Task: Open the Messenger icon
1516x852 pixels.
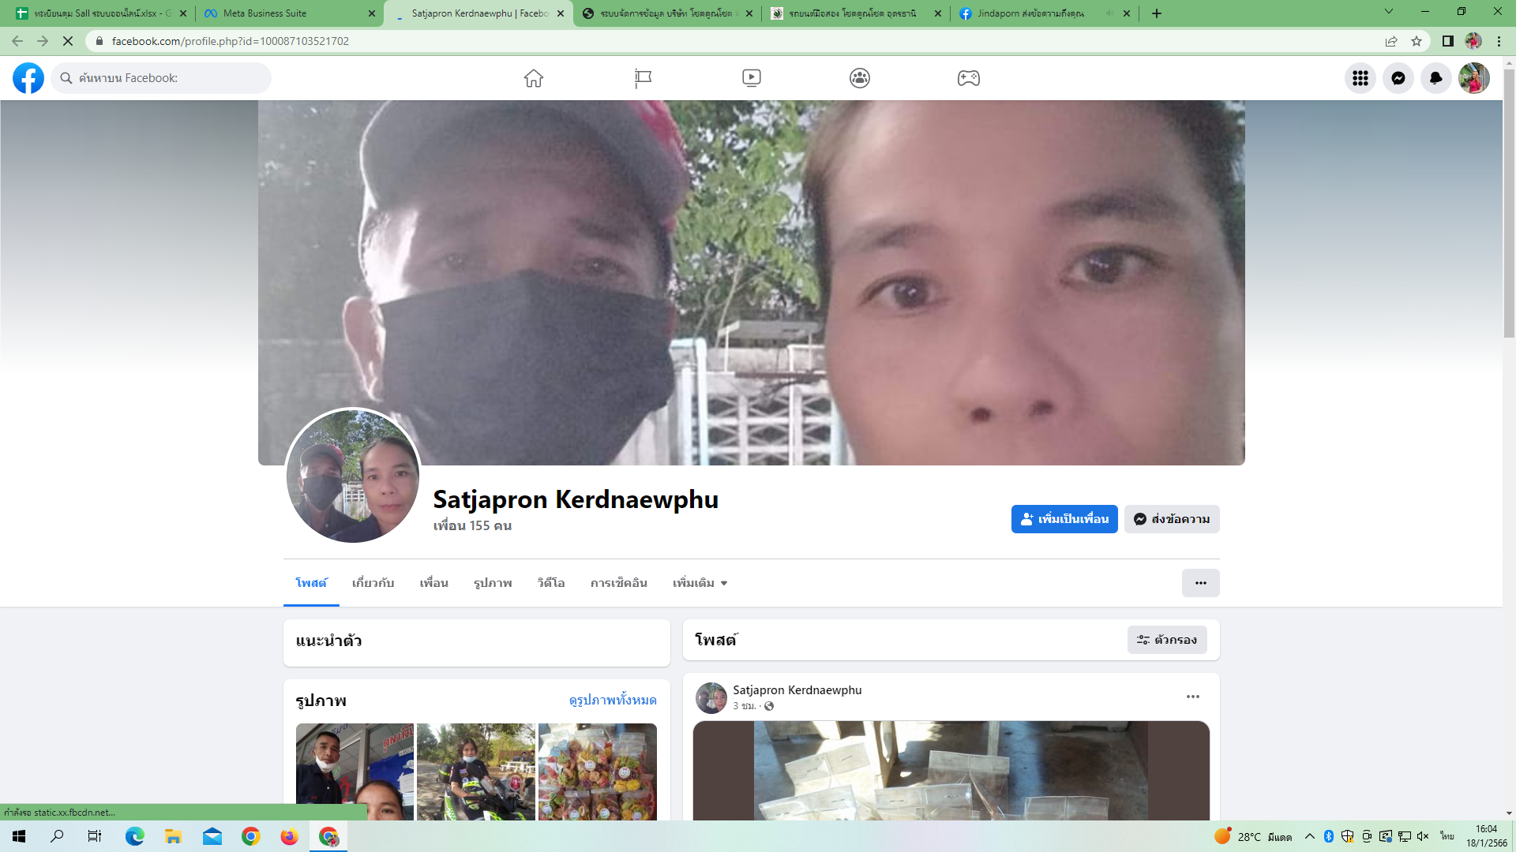Action: click(x=1398, y=78)
